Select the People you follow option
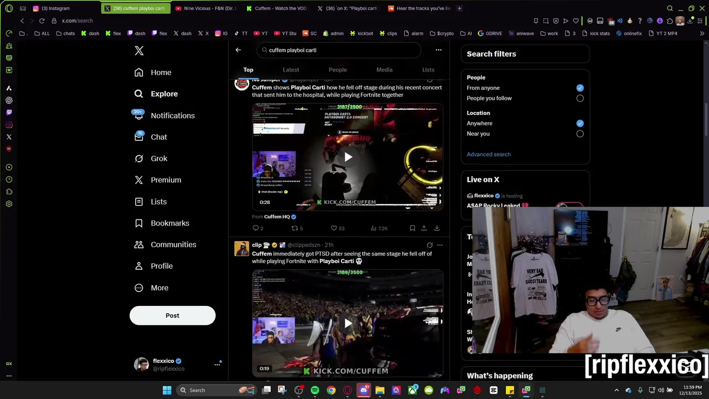 click(580, 98)
